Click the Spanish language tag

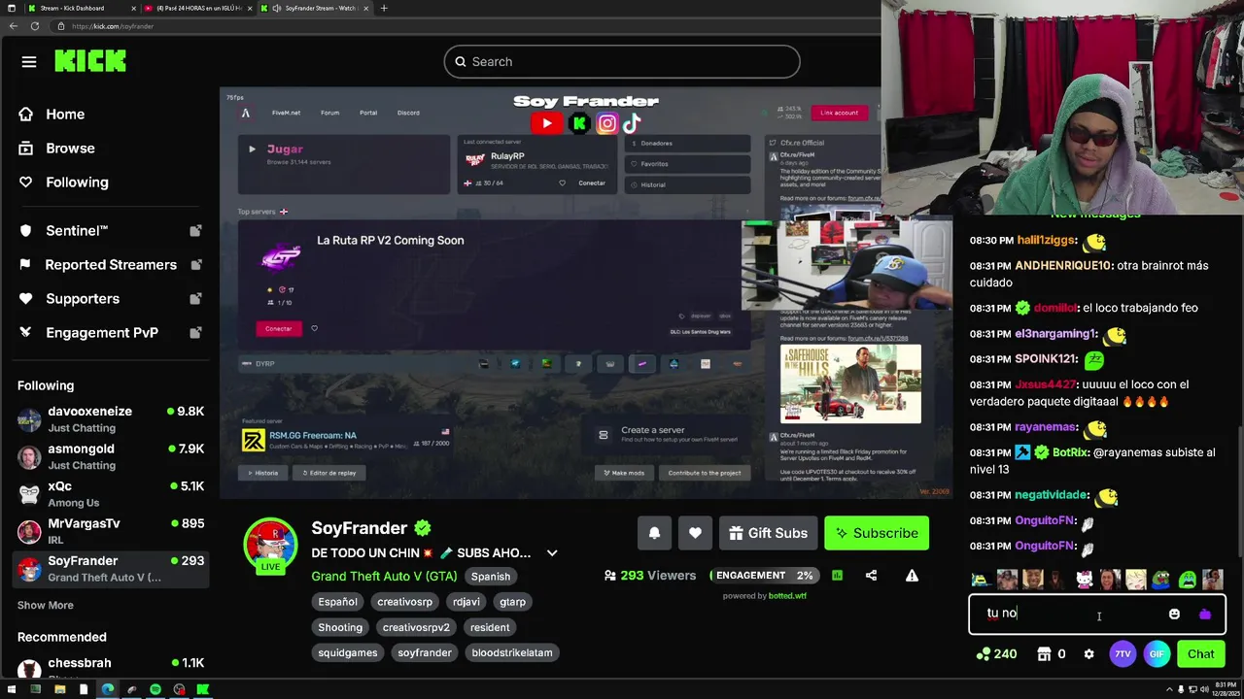(x=491, y=577)
